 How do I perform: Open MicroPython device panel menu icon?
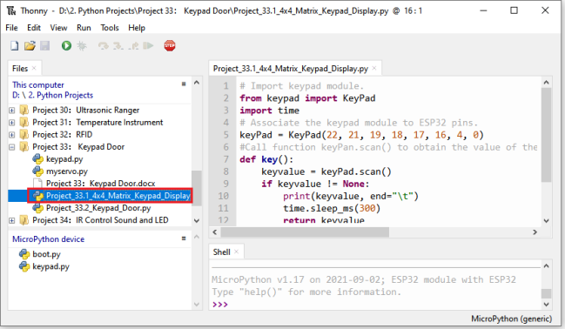click(x=184, y=238)
